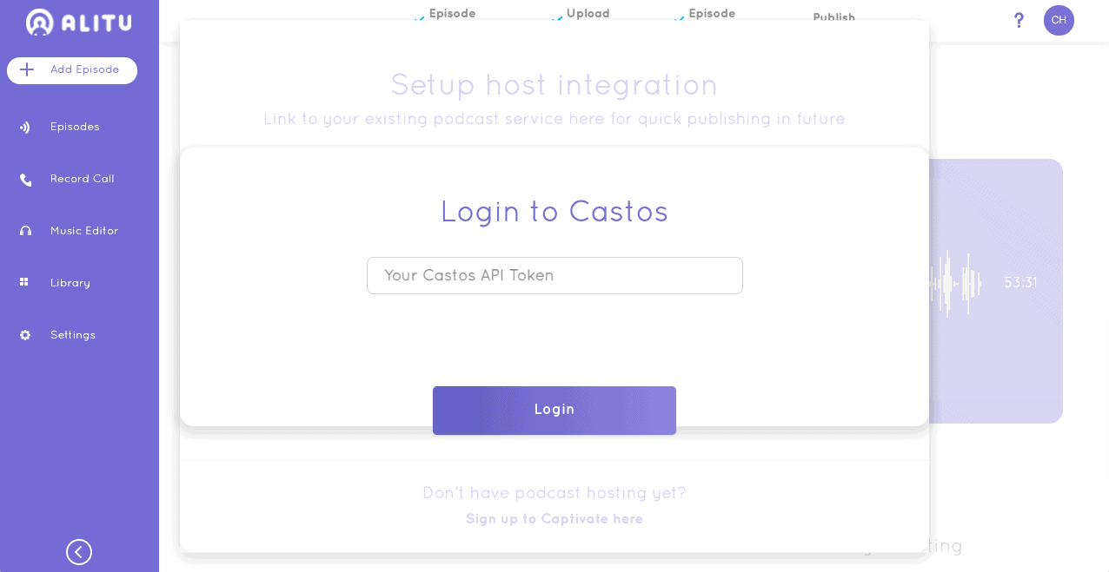Click the Music Editor headphones icon
Viewport: 1109px width, 572px height.
point(25,231)
